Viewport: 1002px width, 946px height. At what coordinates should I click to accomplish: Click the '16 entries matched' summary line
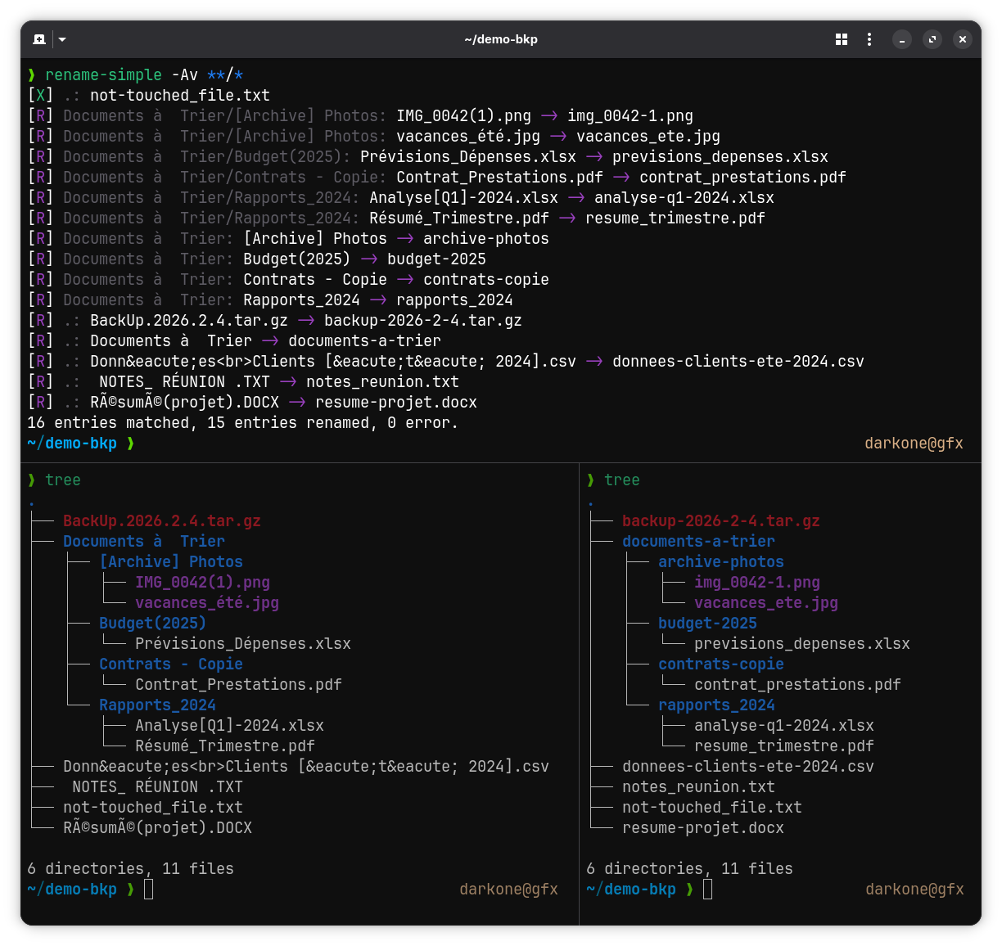(x=243, y=423)
